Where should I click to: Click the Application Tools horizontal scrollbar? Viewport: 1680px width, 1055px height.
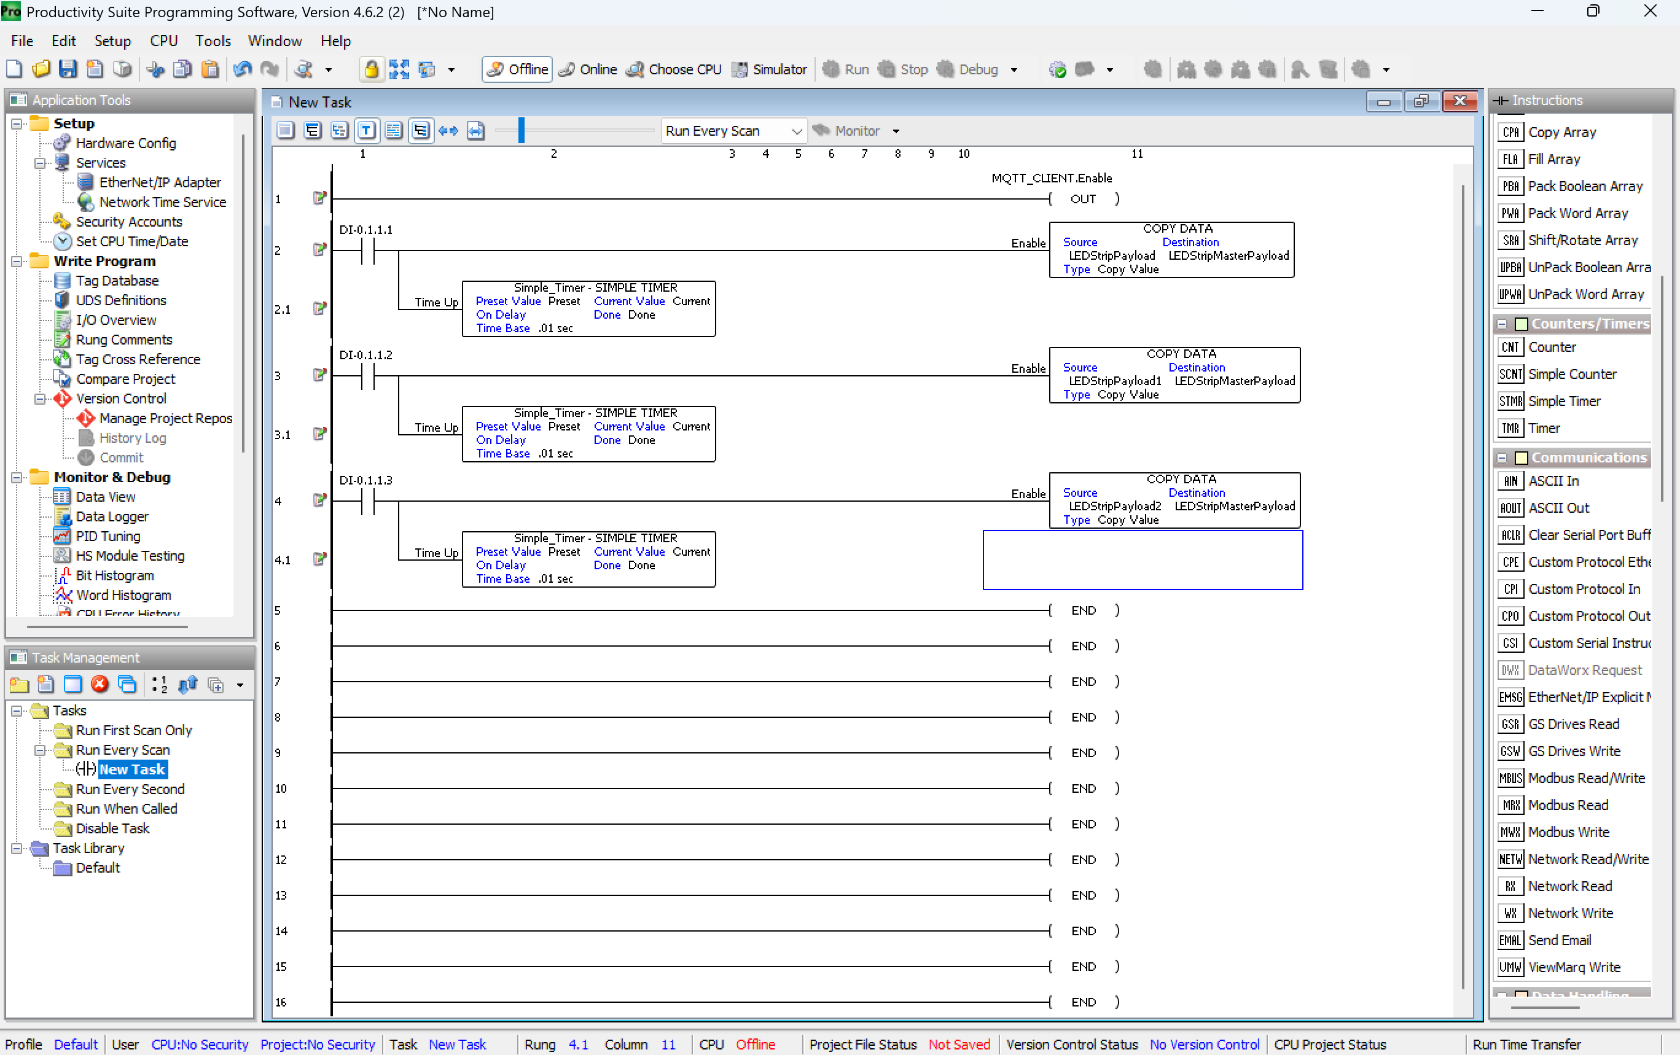tap(107, 626)
